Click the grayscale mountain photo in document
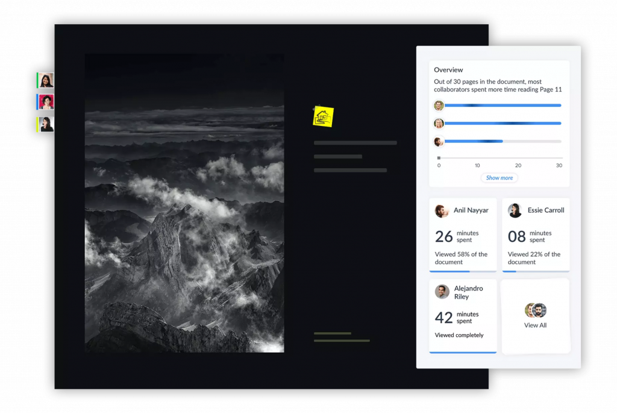The height and width of the screenshot is (413, 617). click(184, 203)
